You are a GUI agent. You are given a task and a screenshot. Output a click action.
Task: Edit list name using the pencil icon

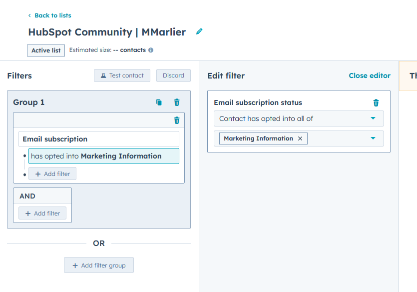coord(199,31)
